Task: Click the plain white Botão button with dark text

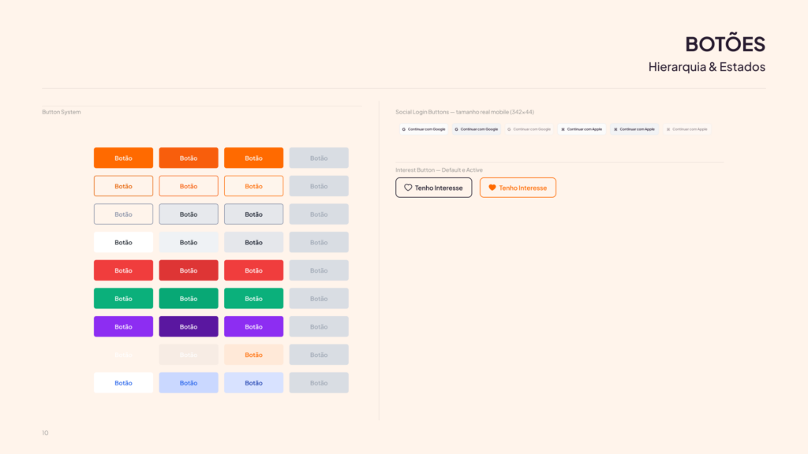Action: 123,243
